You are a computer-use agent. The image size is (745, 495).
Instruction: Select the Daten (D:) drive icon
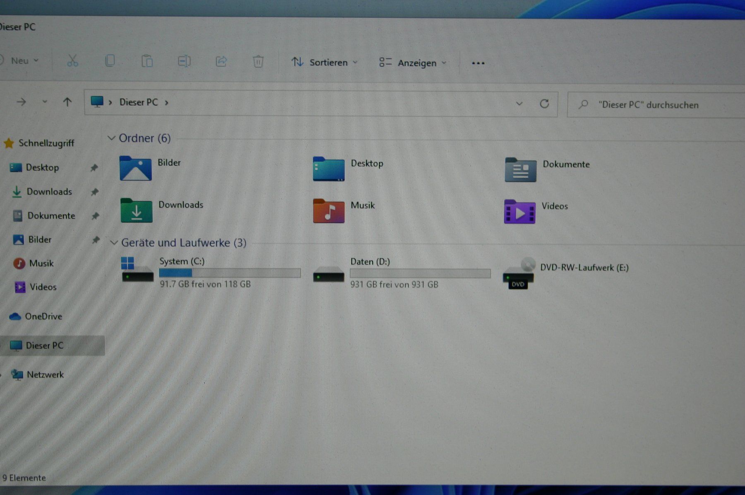(329, 274)
